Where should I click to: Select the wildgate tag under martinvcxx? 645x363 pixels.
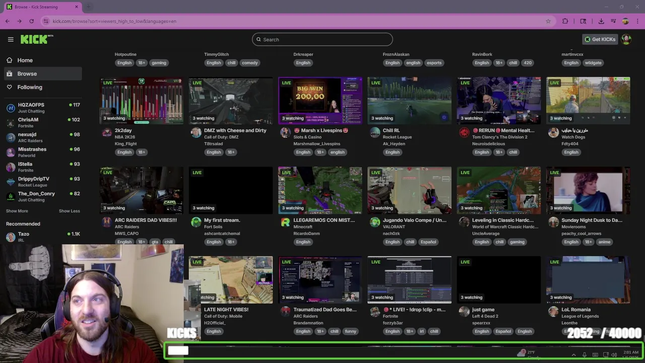pos(593,63)
